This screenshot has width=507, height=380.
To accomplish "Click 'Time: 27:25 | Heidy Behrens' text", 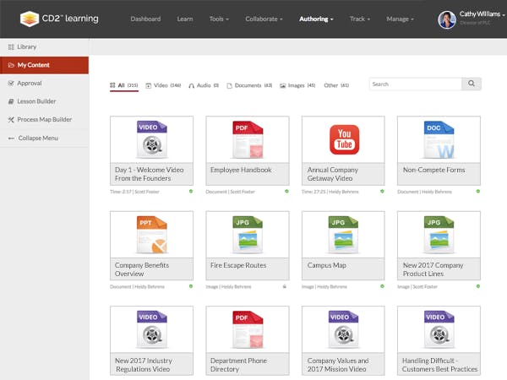I will point(330,192).
